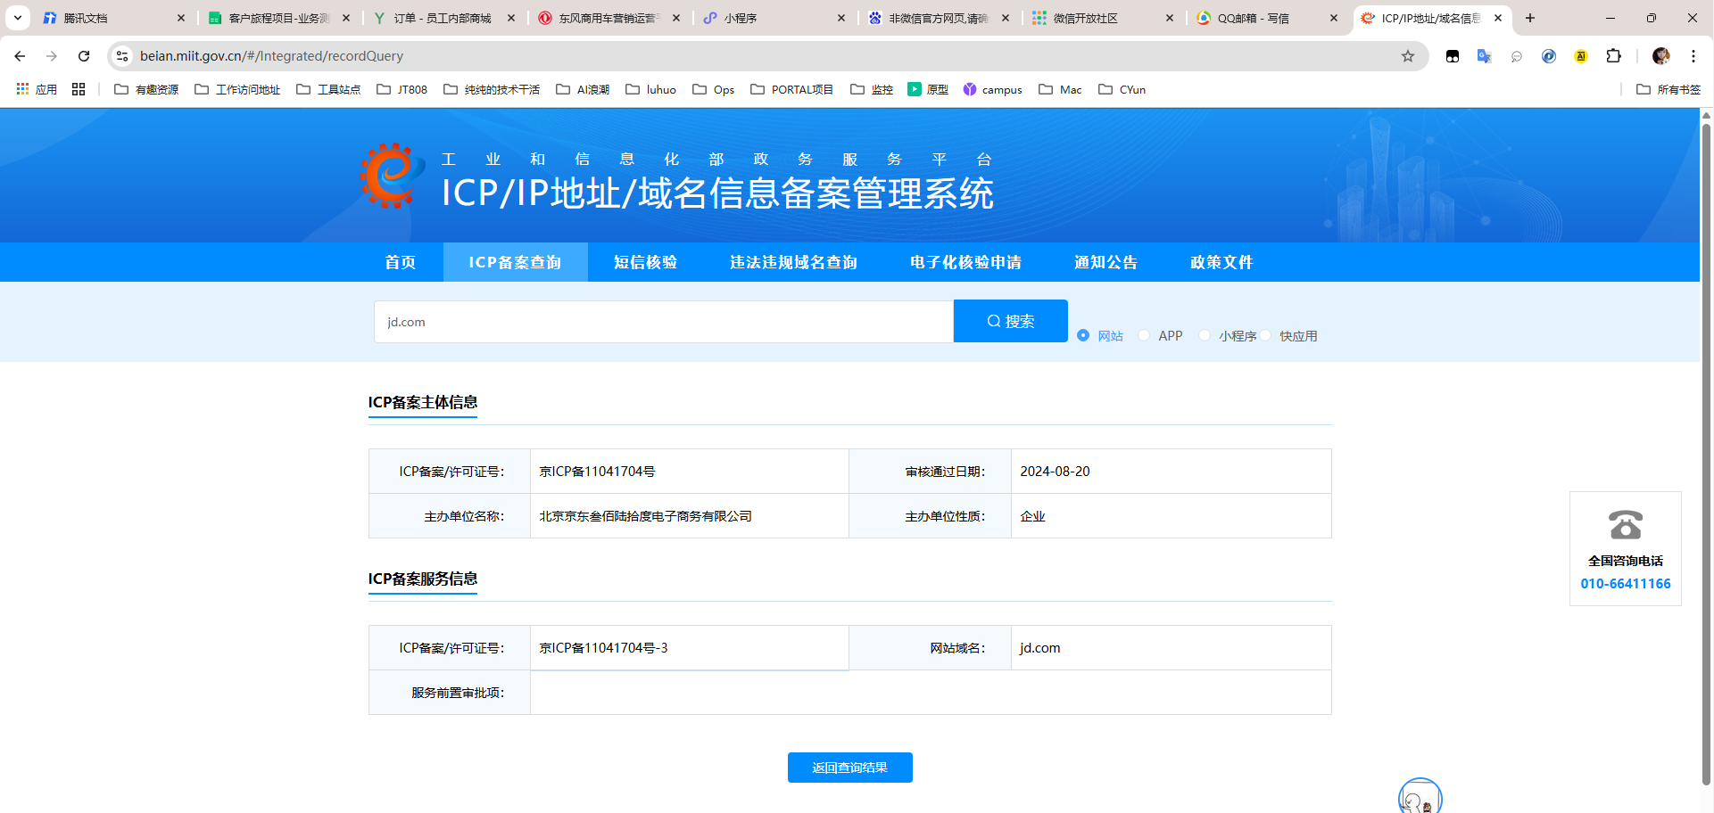Viewport: 1714px width, 813px height.
Task: Open the Extensions puzzle-piece menu
Action: point(1613,56)
